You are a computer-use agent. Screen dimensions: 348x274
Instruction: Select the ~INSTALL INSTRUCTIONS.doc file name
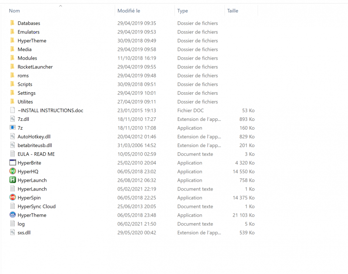coord(50,110)
